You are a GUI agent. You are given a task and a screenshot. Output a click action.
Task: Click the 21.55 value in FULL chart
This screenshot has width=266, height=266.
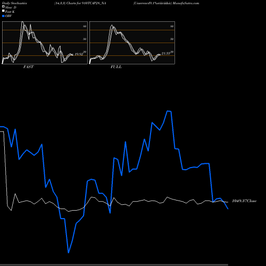(x=166, y=53)
